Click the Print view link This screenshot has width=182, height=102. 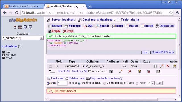point(57,78)
